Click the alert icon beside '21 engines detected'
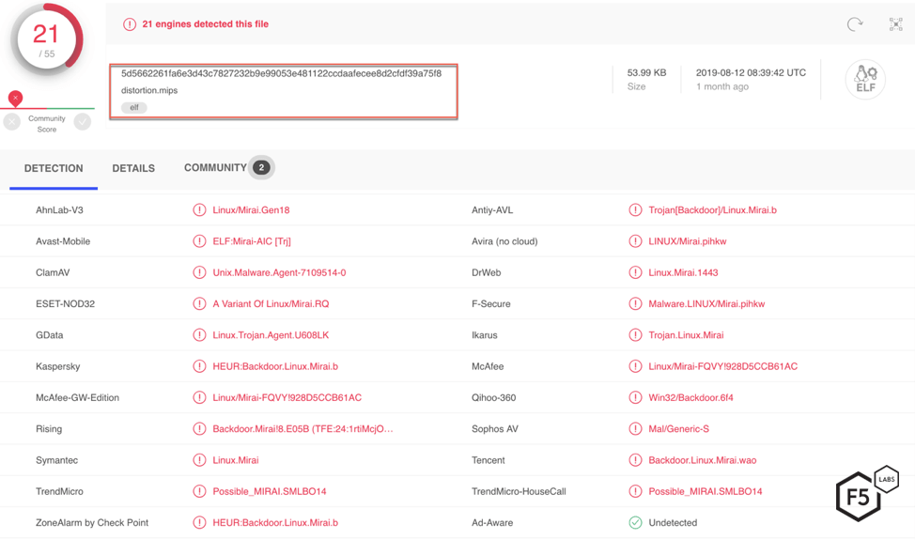The height and width of the screenshot is (540, 915). point(130,24)
